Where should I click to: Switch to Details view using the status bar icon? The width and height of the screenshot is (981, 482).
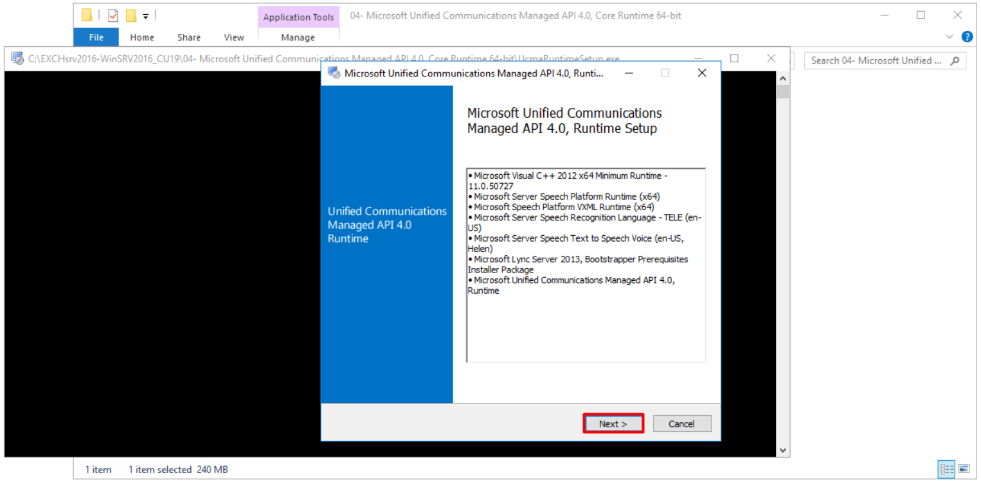click(946, 469)
